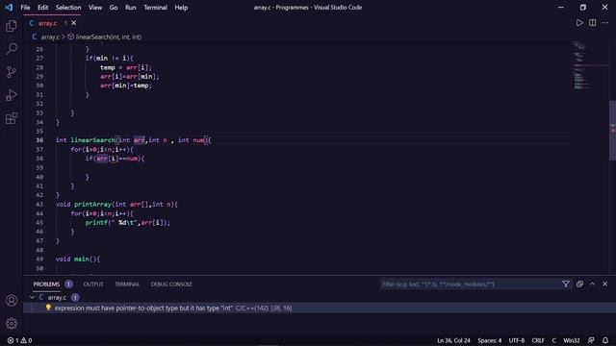The height and width of the screenshot is (346, 616).
Task: Click the linearSearch function name
Action: point(92,140)
